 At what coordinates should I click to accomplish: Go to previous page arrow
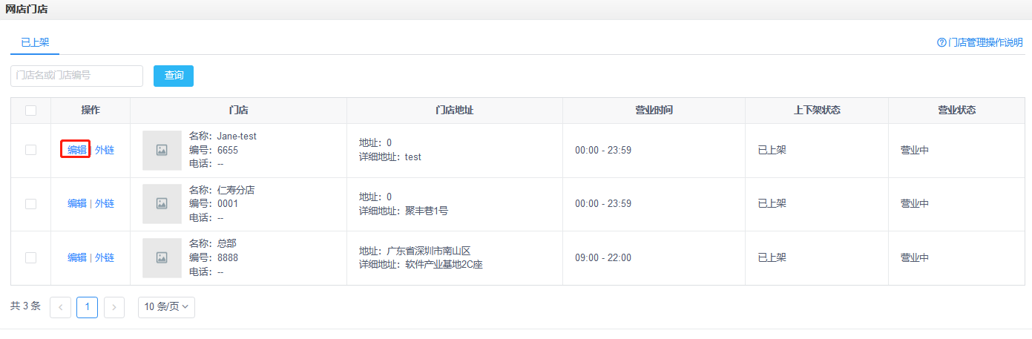[x=60, y=307]
